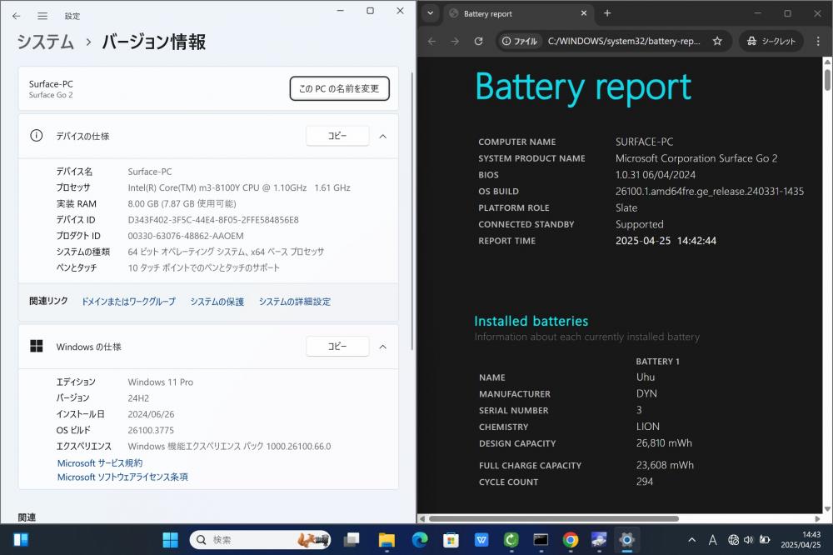Image resolution: width=833 pixels, height=555 pixels.
Task: Launch Microsoft Edge from the taskbar
Action: coord(420,540)
